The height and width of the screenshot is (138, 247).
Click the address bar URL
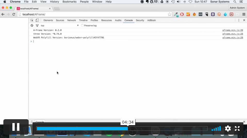[34, 14]
